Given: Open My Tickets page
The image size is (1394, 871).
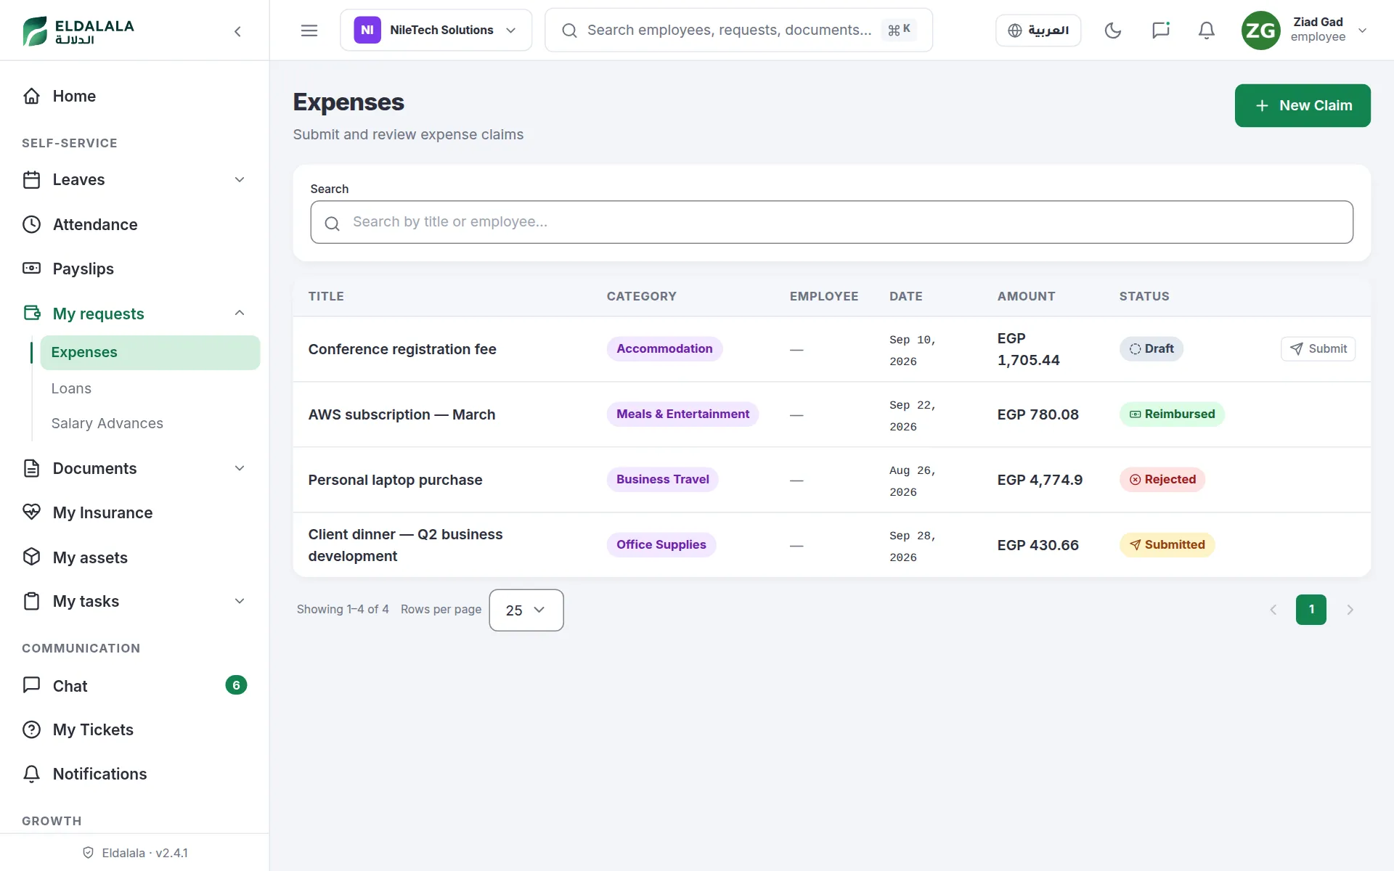Looking at the screenshot, I should point(134,730).
